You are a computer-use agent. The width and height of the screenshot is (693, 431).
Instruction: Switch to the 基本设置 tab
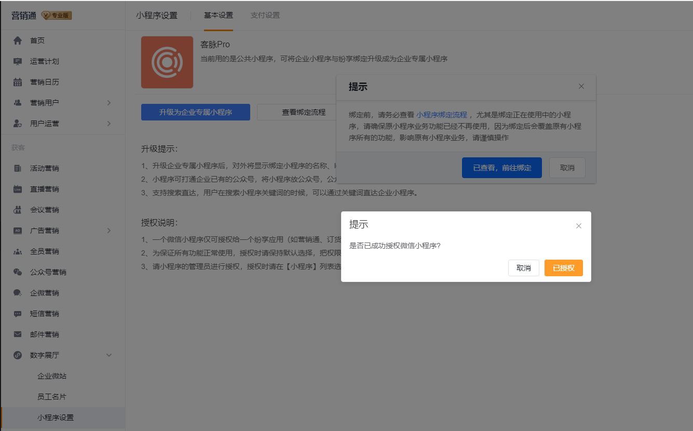tap(219, 16)
